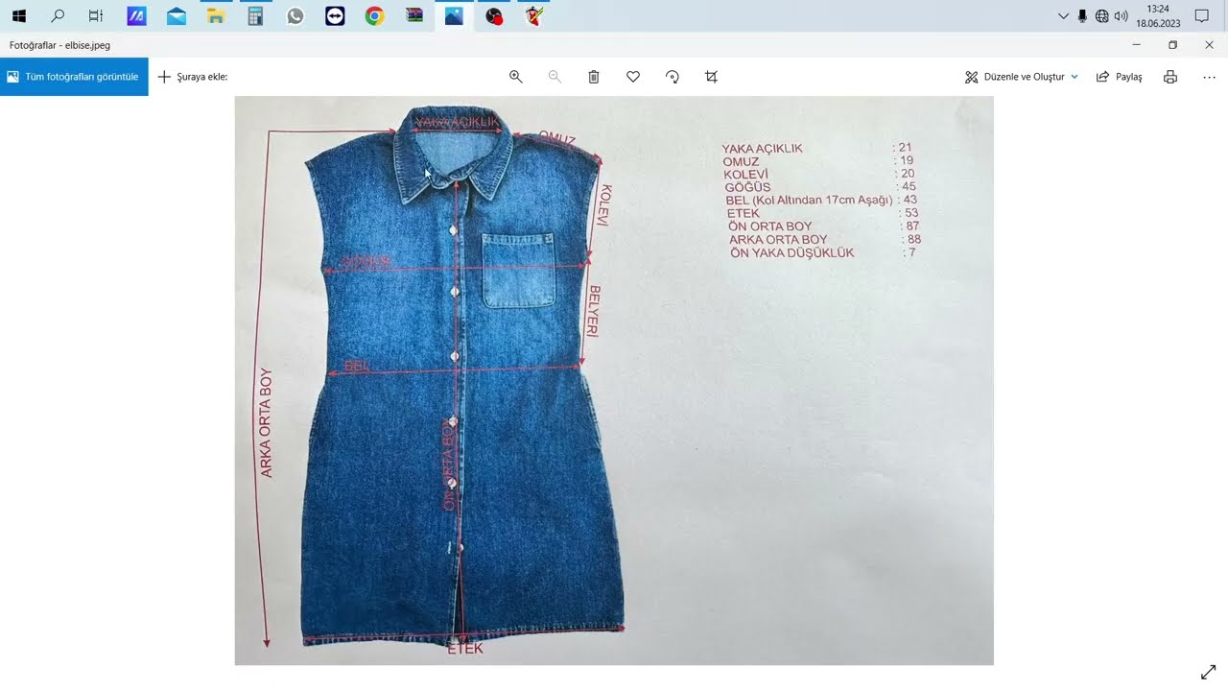
Task: Open the crop tool icon
Action: point(711,77)
